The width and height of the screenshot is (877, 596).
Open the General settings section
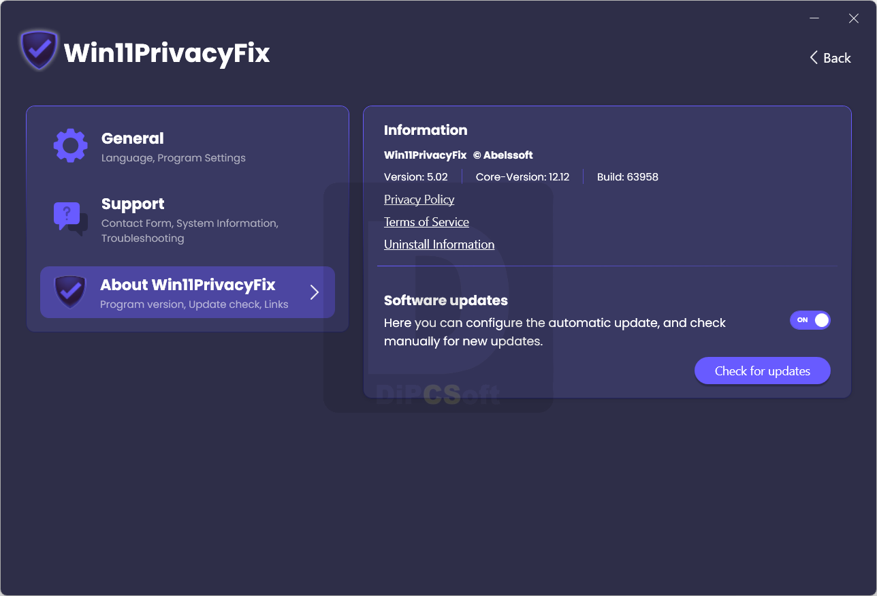click(187, 146)
